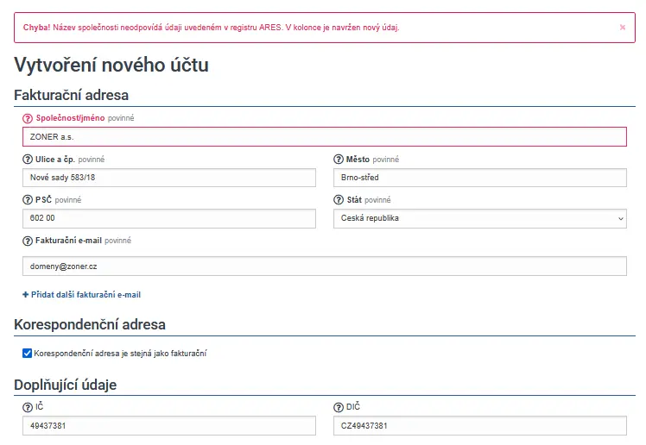Viewport: 646px width, 445px height.
Task: Open help icon for PSČ field
Action: pyautogui.click(x=28, y=200)
